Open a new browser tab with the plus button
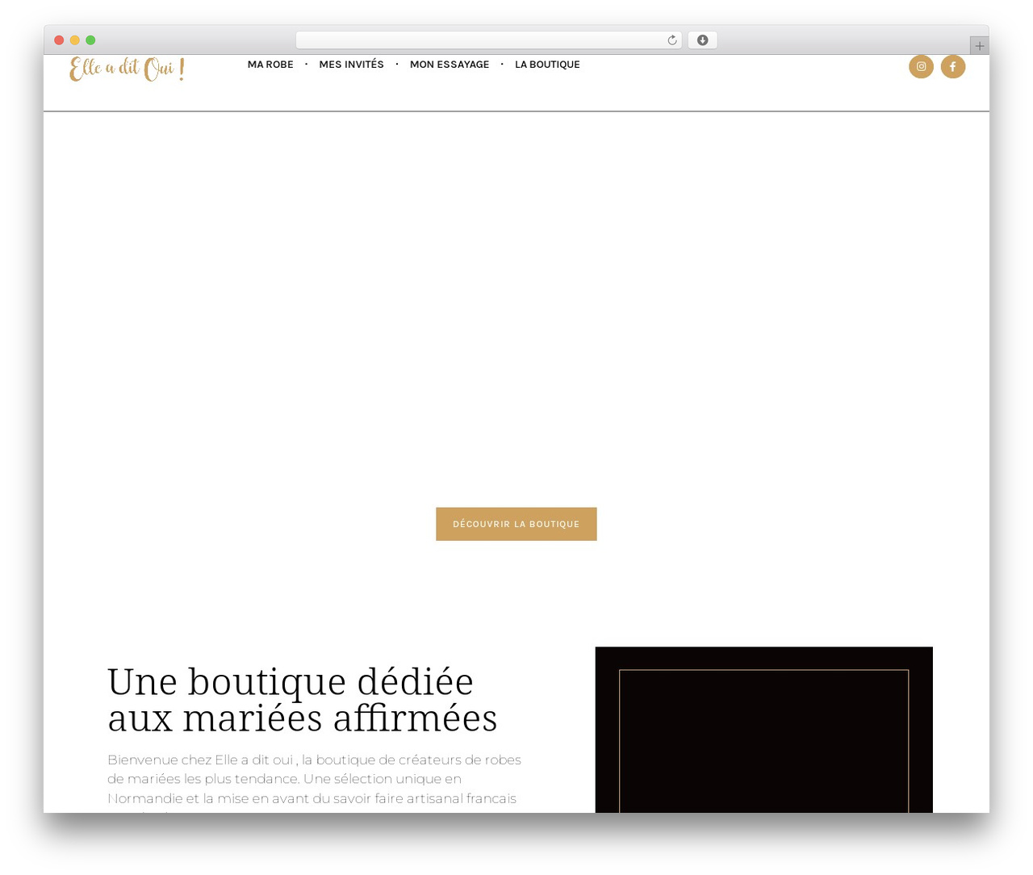This screenshot has width=1033, height=875. click(980, 46)
